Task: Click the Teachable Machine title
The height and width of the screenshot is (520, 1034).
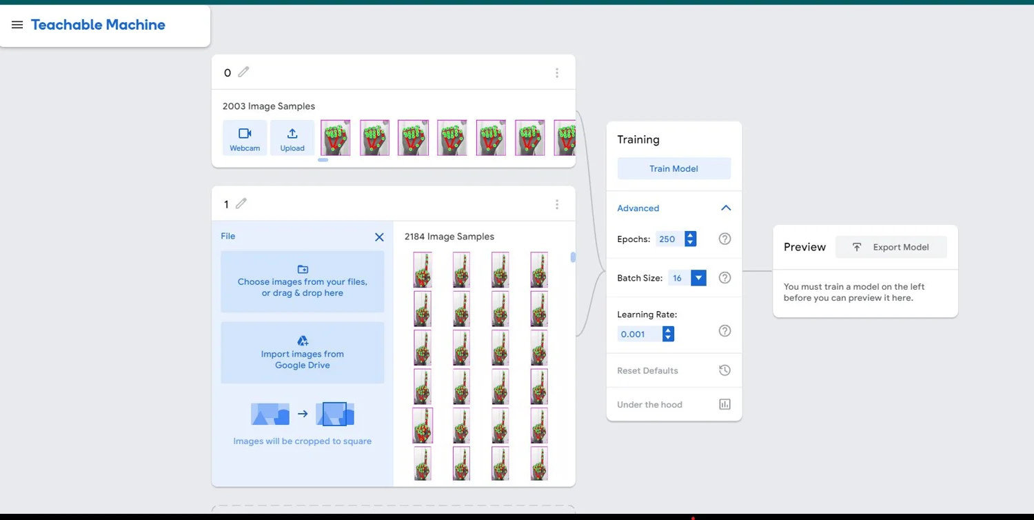Action: click(98, 25)
